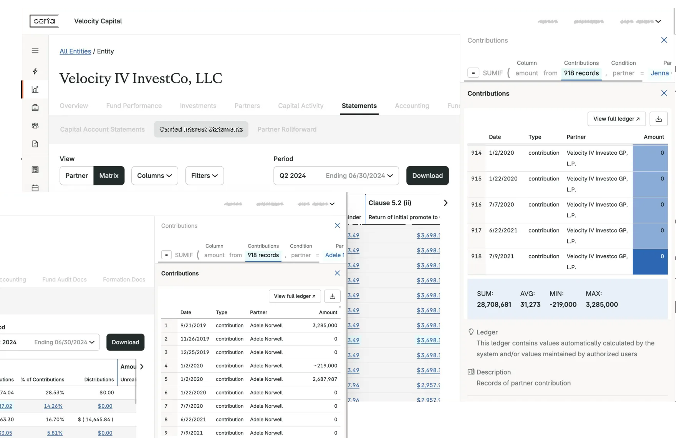This screenshot has width=697, height=438.
Task: Open the Formation Docs tab
Action: pos(124,279)
